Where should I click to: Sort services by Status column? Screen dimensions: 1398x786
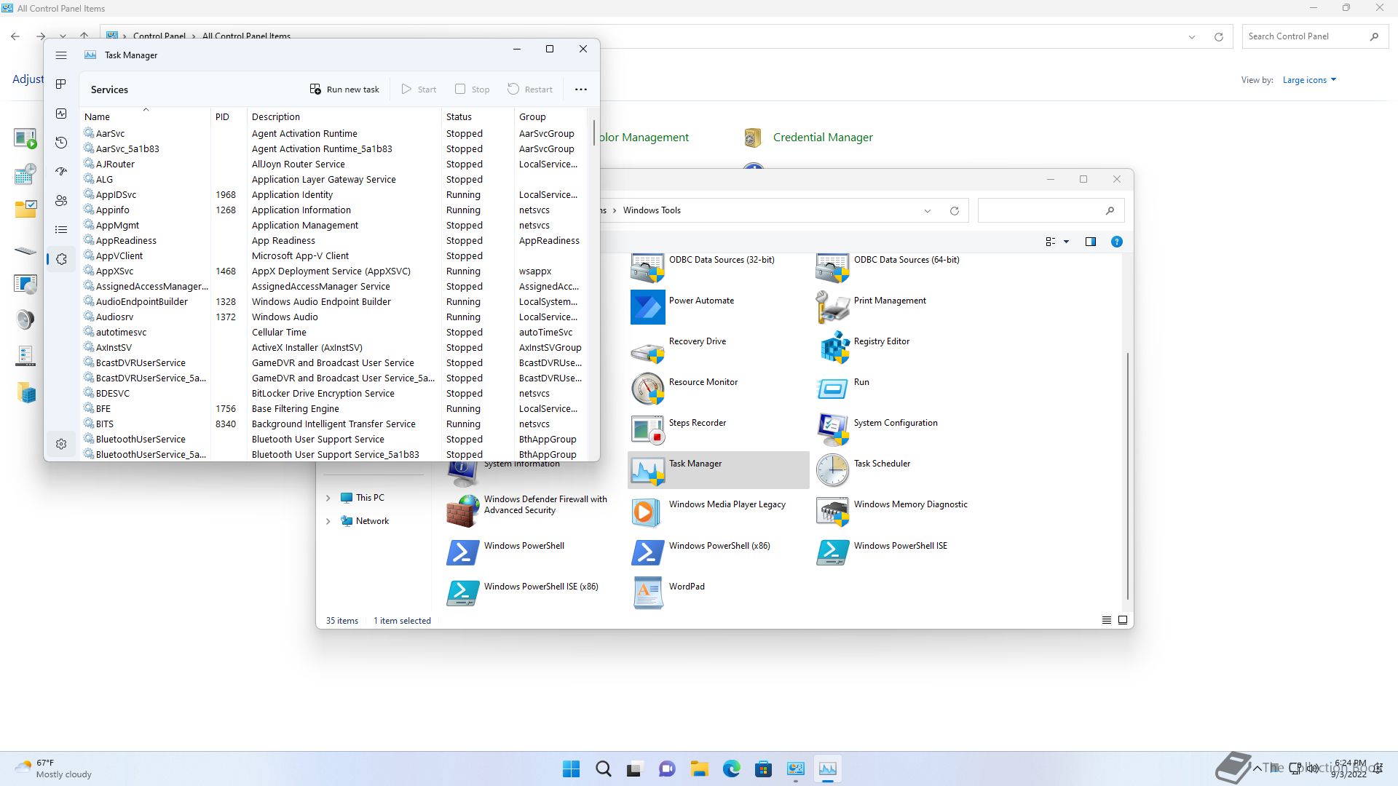478,116
